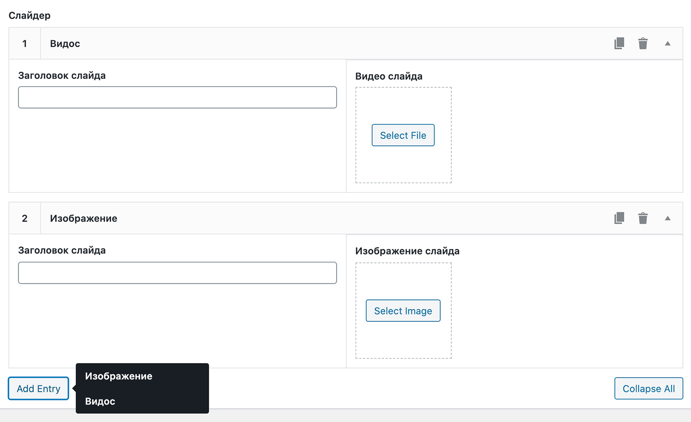Image resolution: width=691 pixels, height=422 pixels.
Task: Click the Видео слайда label
Action: pyautogui.click(x=389, y=76)
